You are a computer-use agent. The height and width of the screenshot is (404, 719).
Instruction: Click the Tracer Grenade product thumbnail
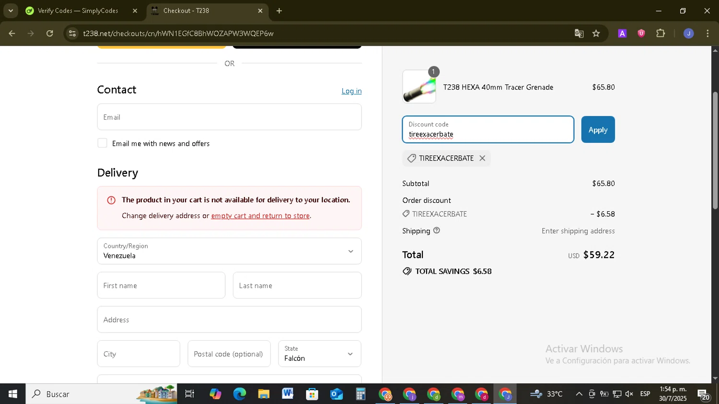(x=419, y=87)
